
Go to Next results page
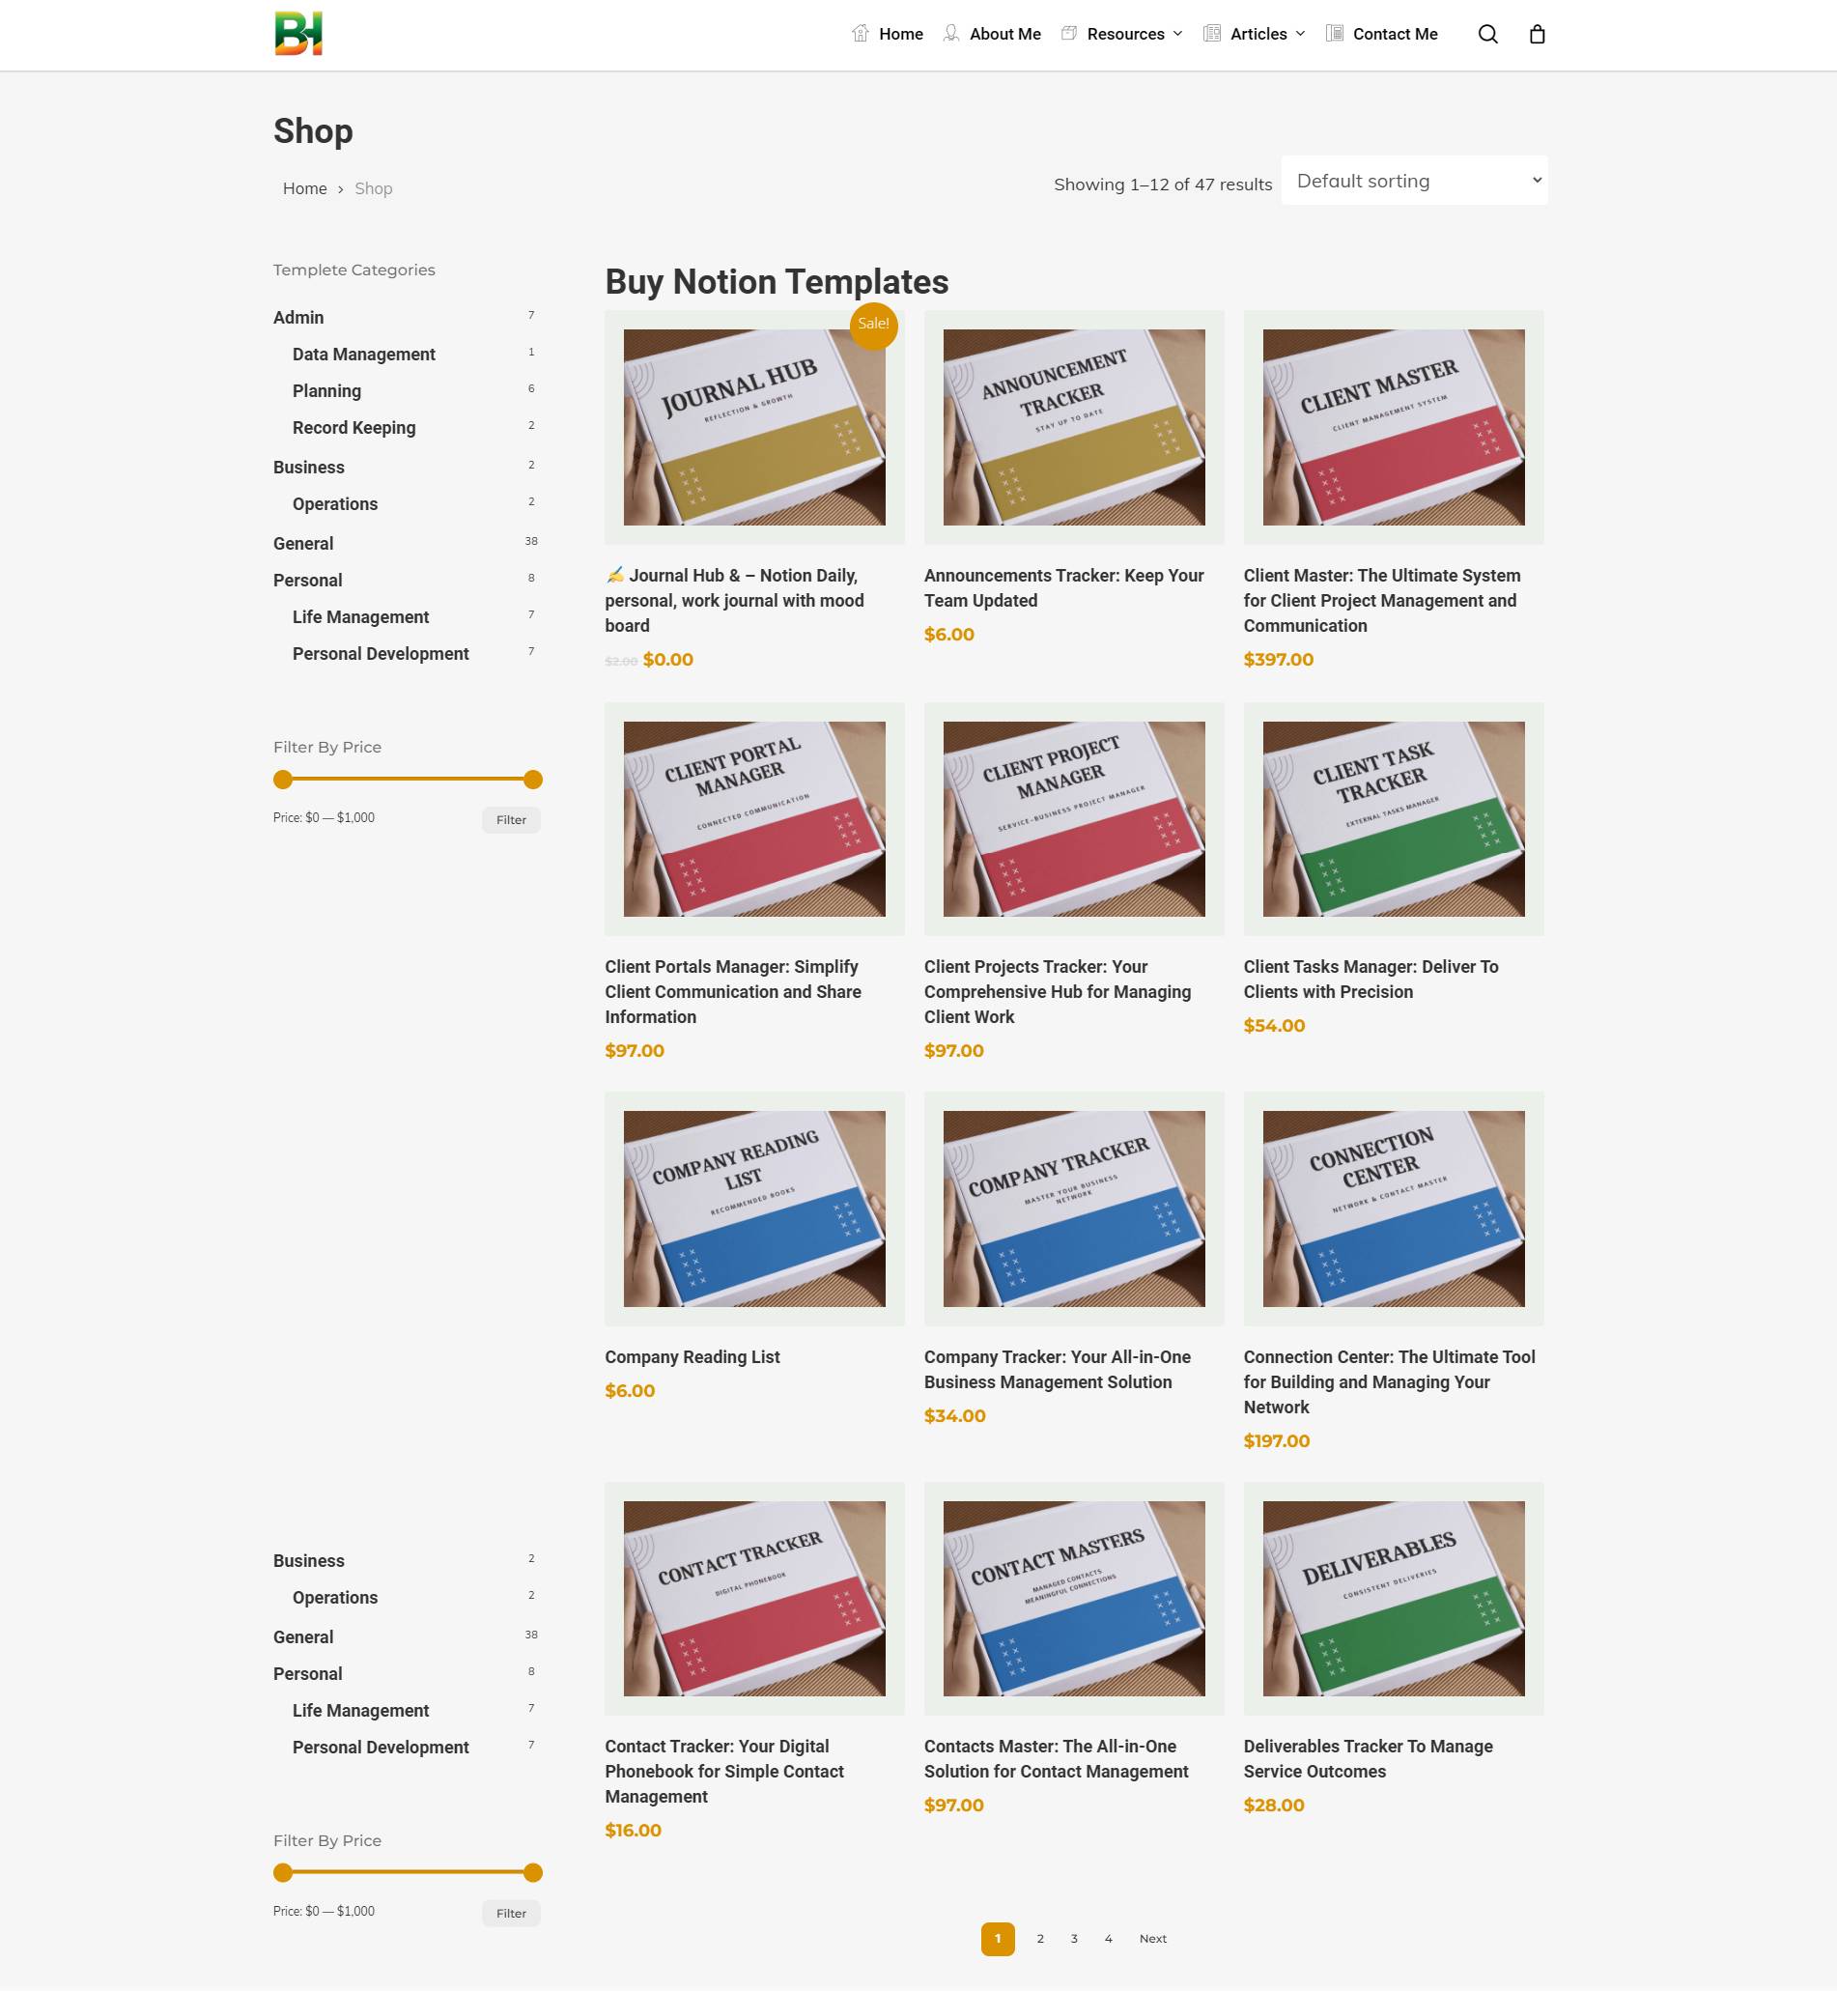click(x=1152, y=1938)
